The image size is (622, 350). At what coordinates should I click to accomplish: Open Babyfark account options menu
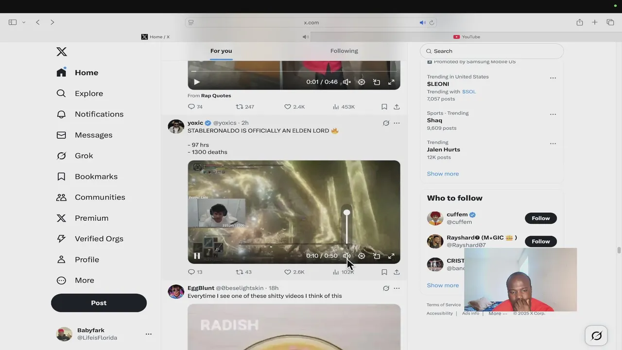[x=149, y=334]
